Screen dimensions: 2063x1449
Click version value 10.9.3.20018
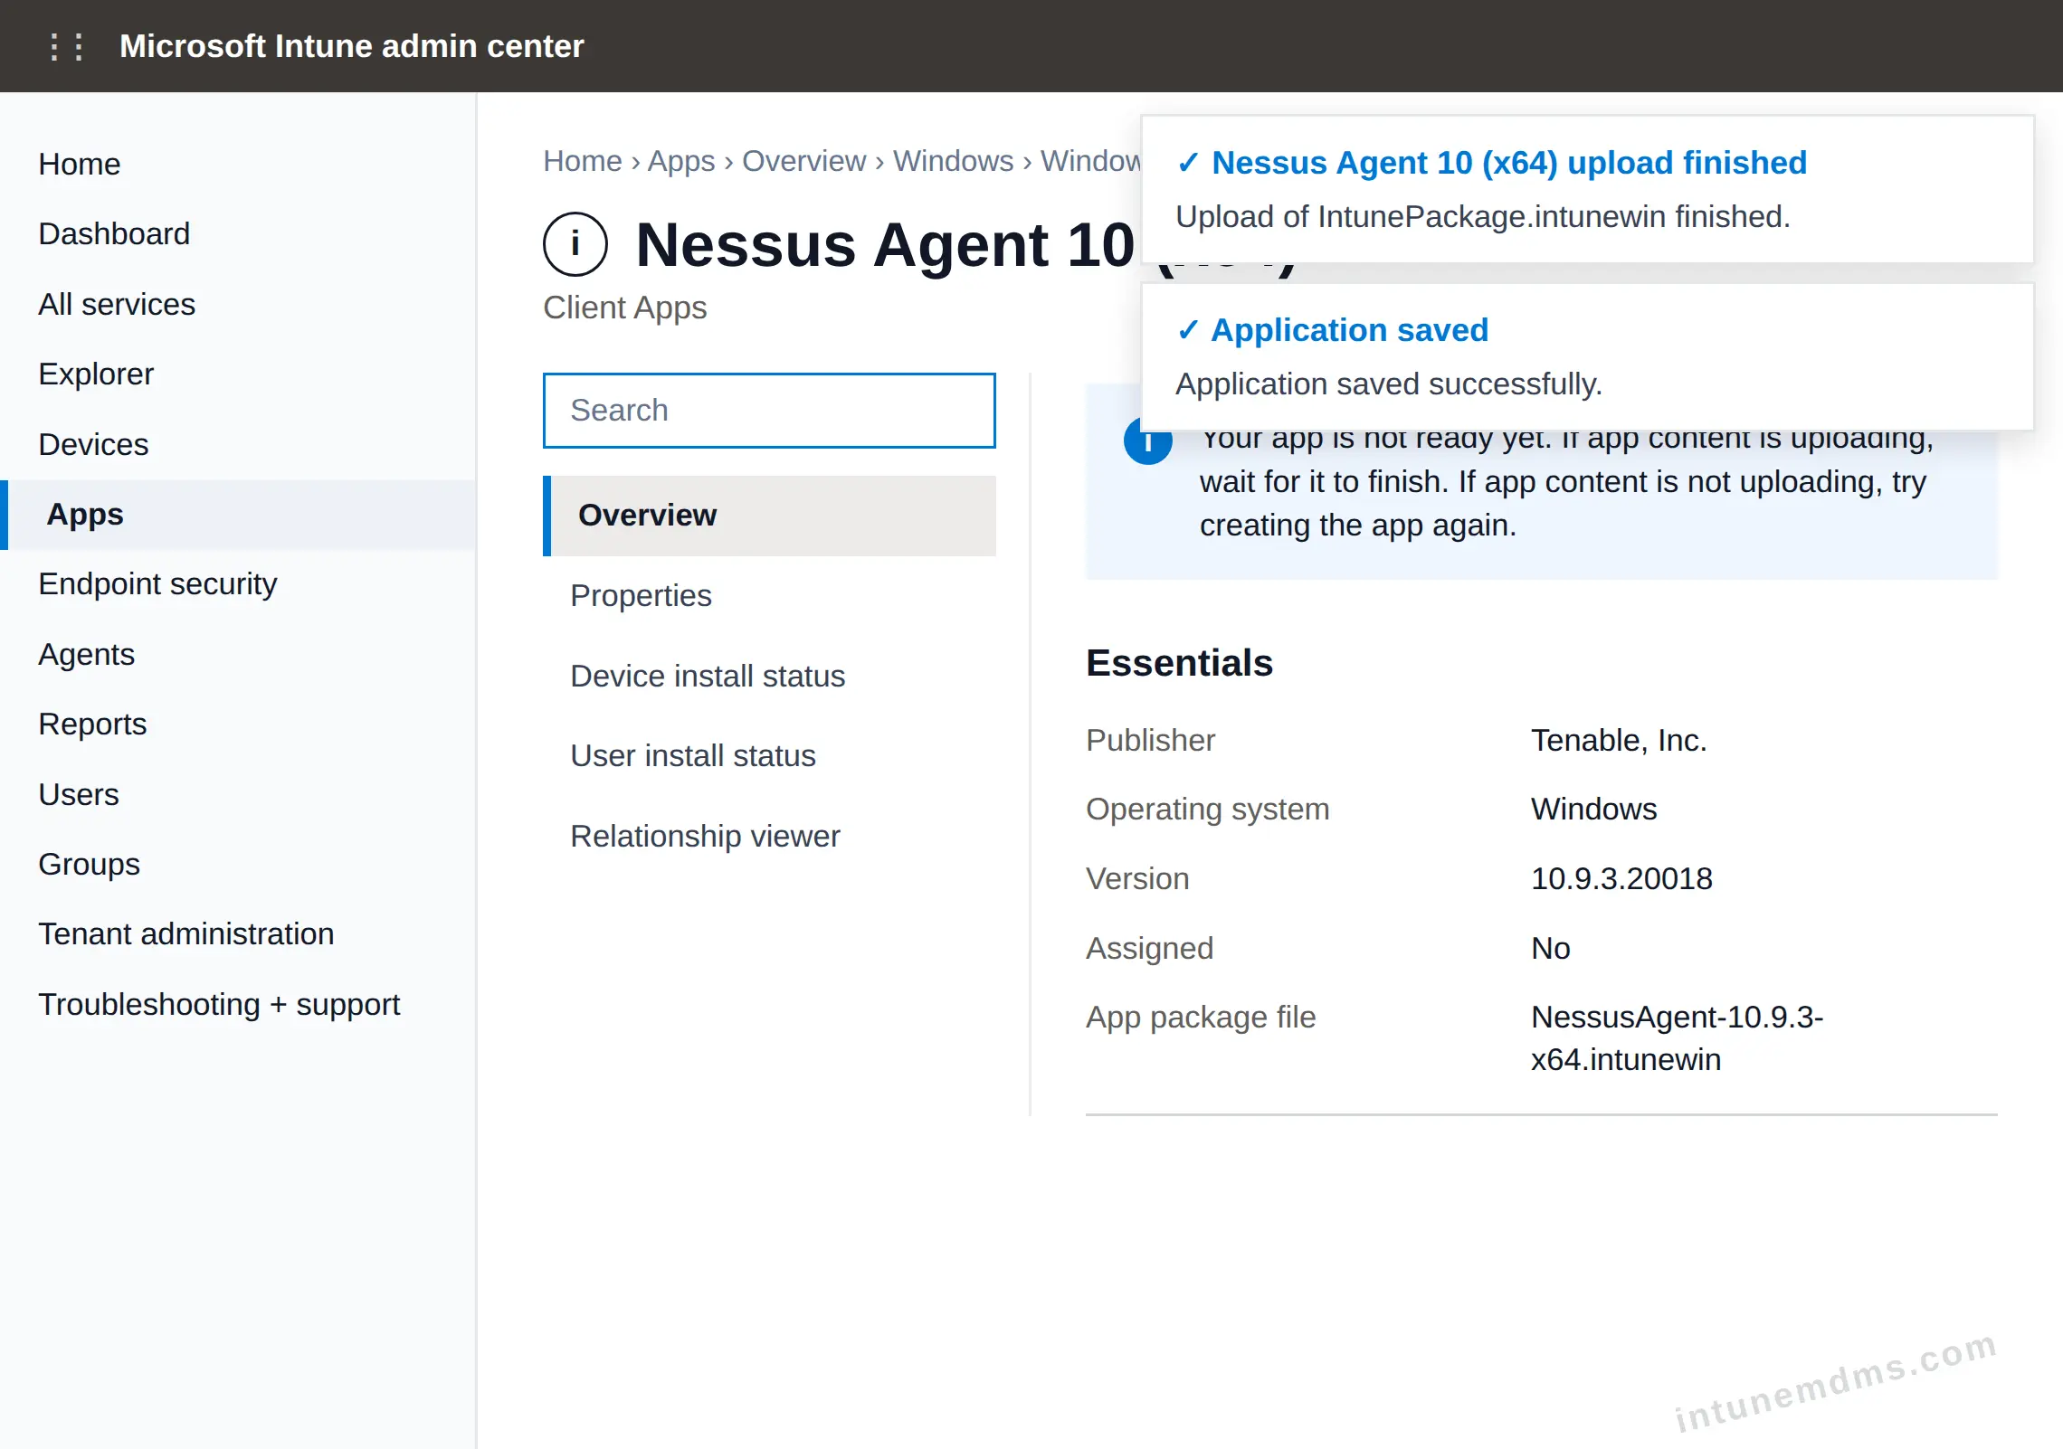point(1621,878)
